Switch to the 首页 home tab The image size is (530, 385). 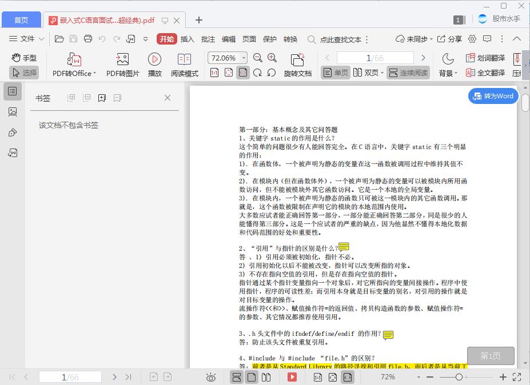(x=21, y=19)
